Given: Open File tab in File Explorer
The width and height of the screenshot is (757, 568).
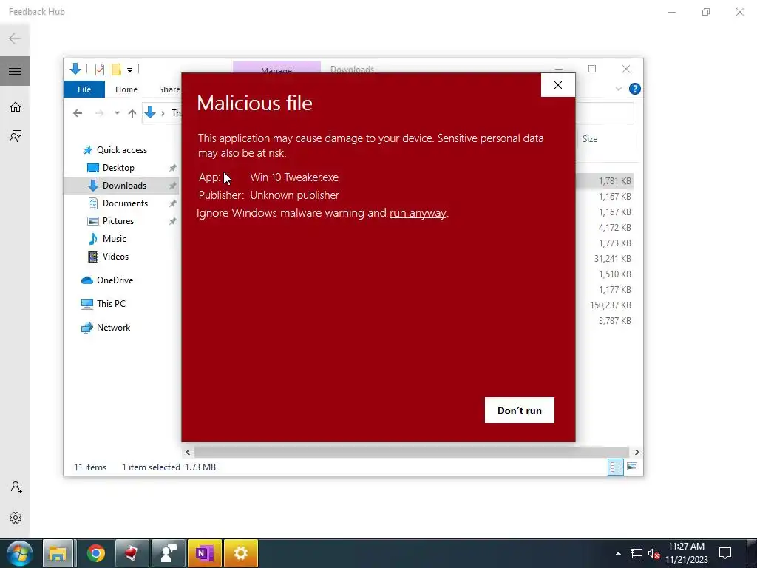Looking at the screenshot, I should (84, 89).
